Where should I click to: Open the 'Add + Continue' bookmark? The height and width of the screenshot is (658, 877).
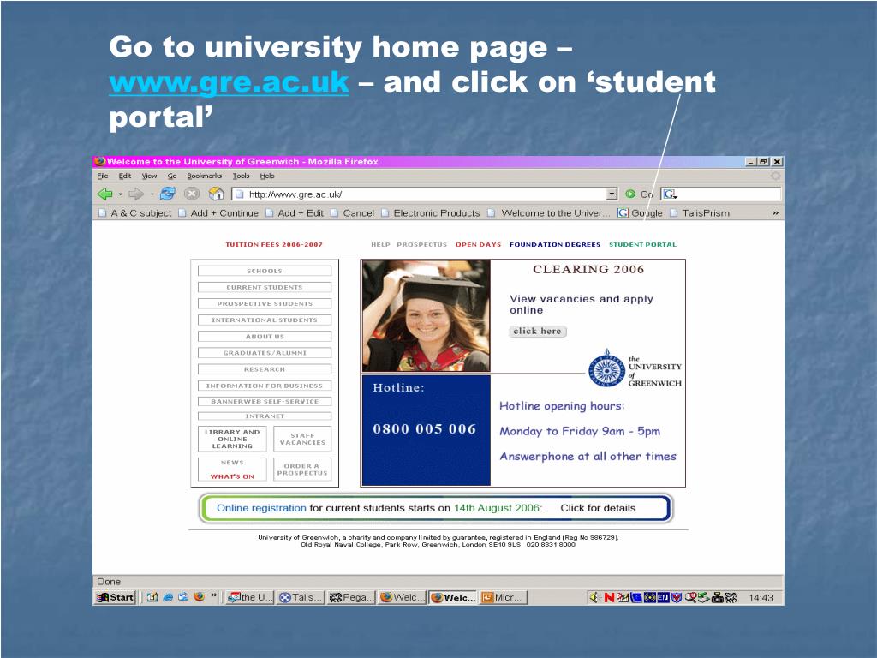[218, 213]
